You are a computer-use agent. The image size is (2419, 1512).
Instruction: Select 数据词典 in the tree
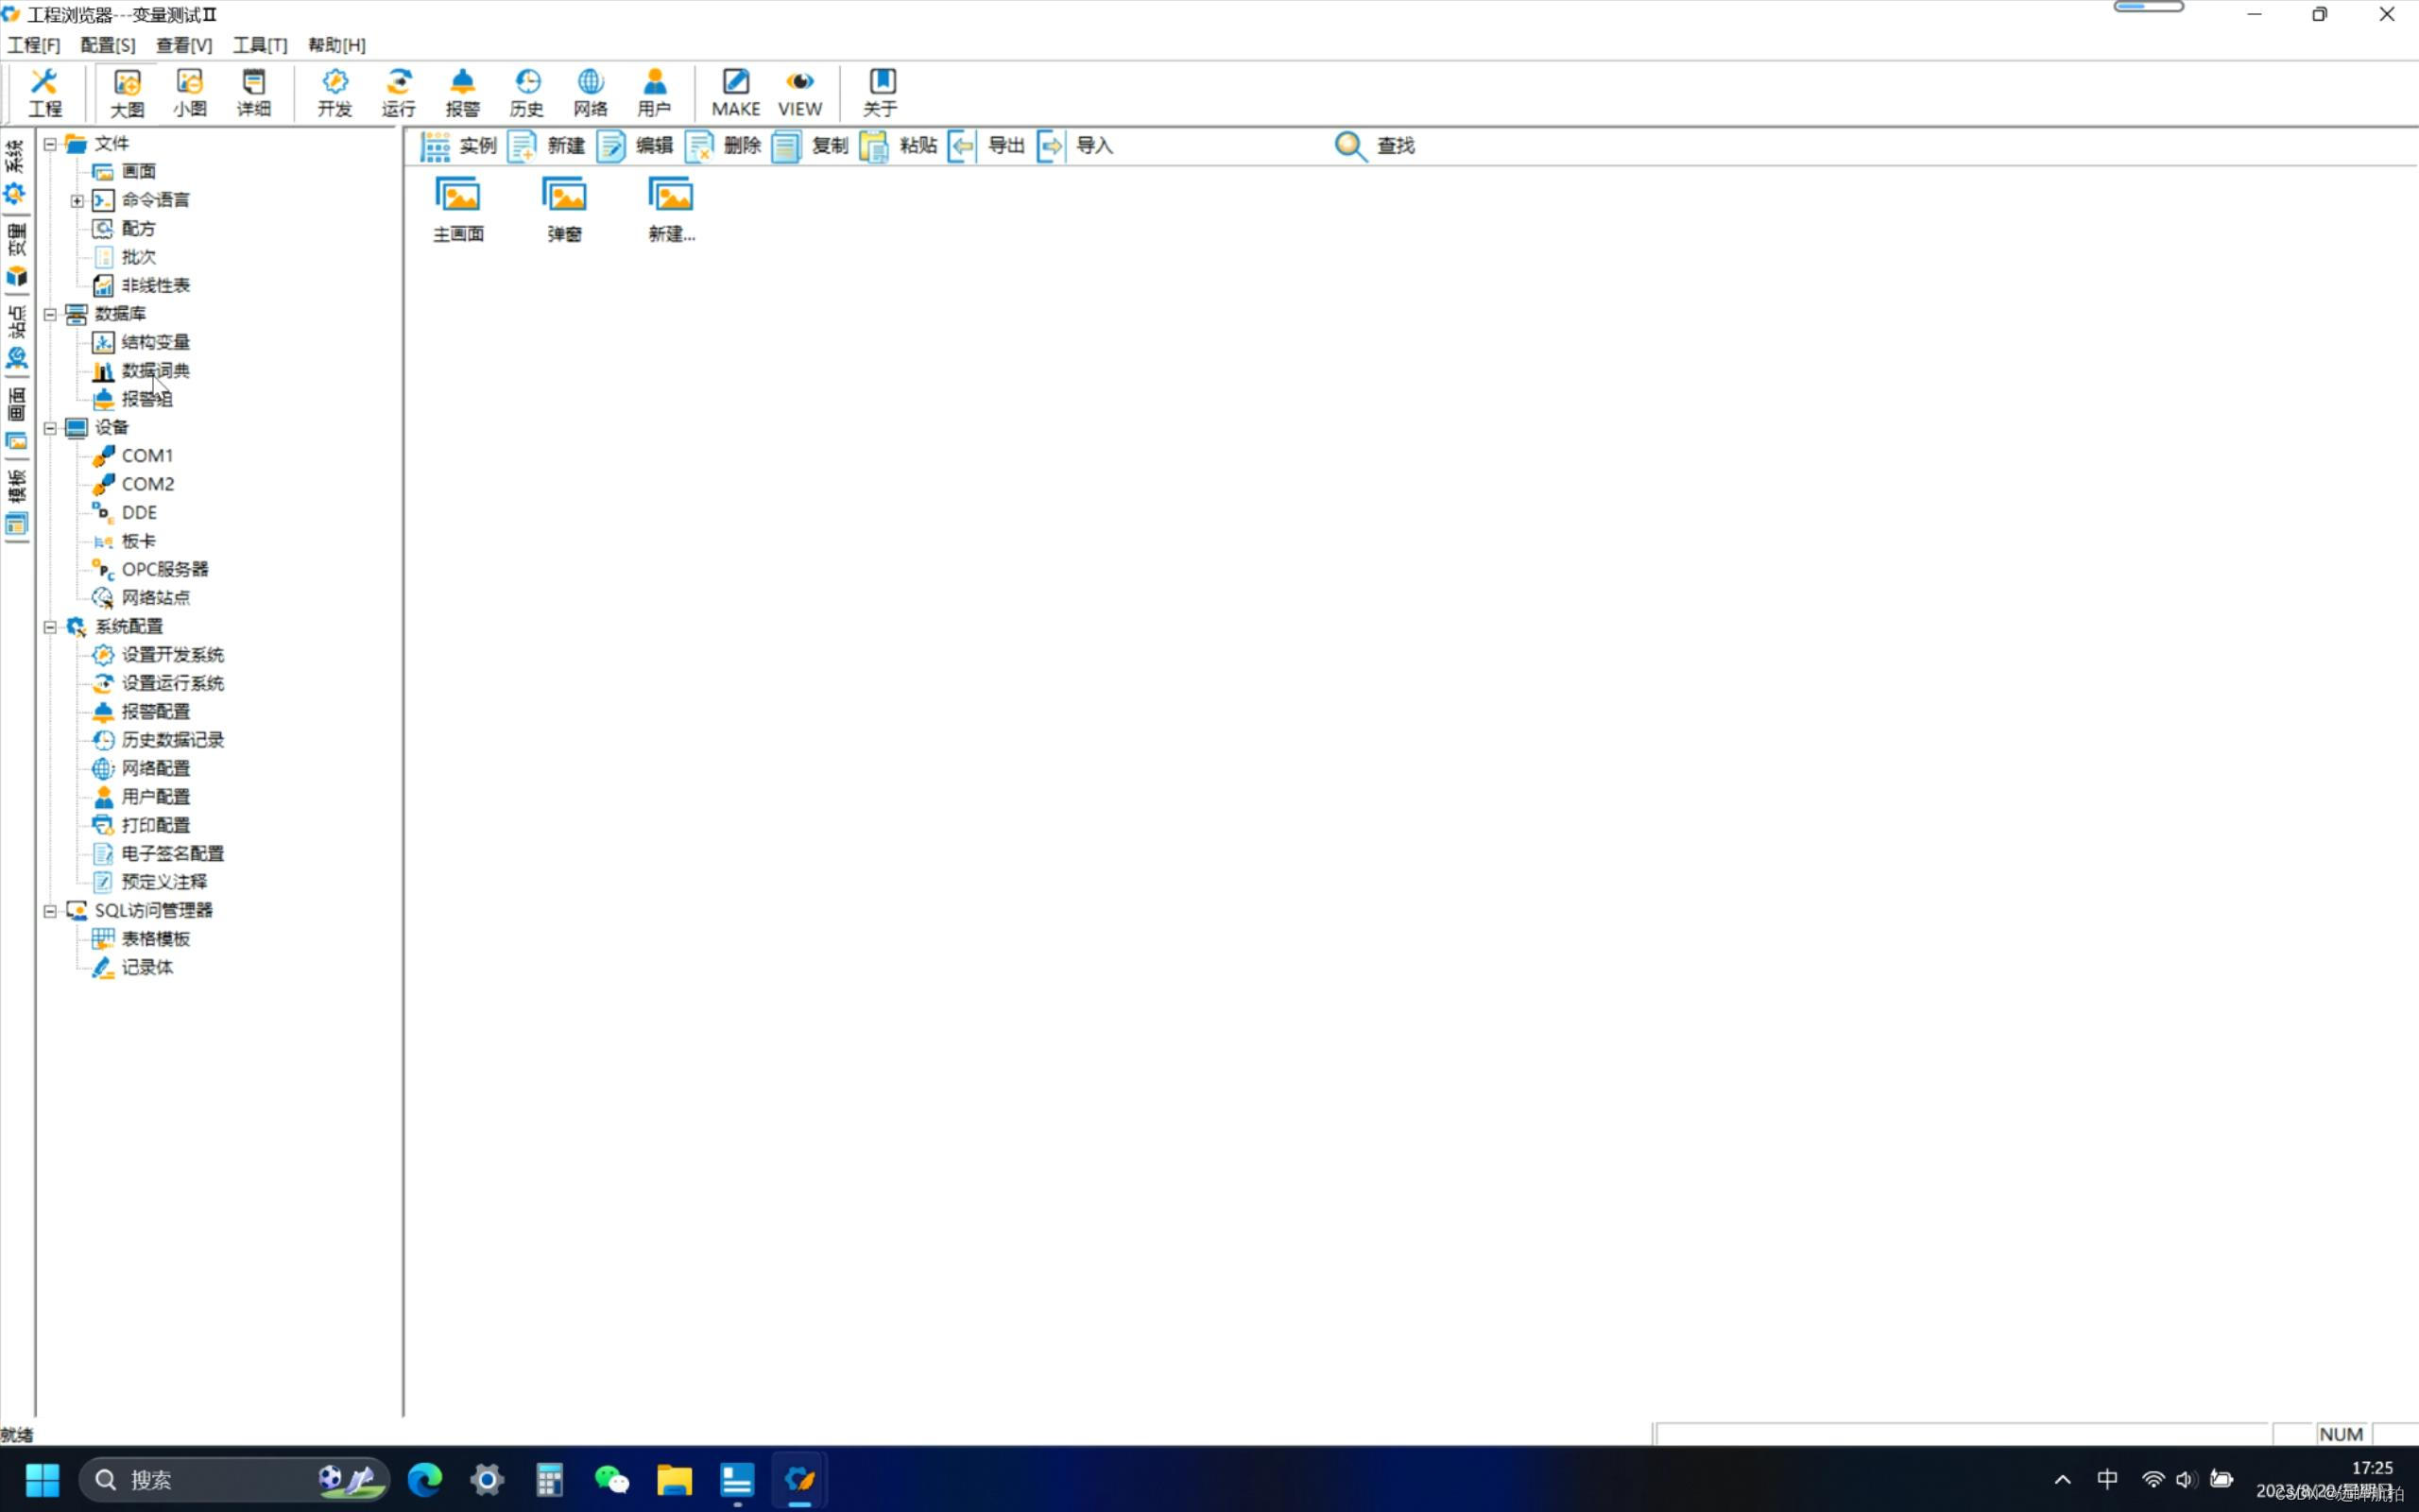point(155,371)
